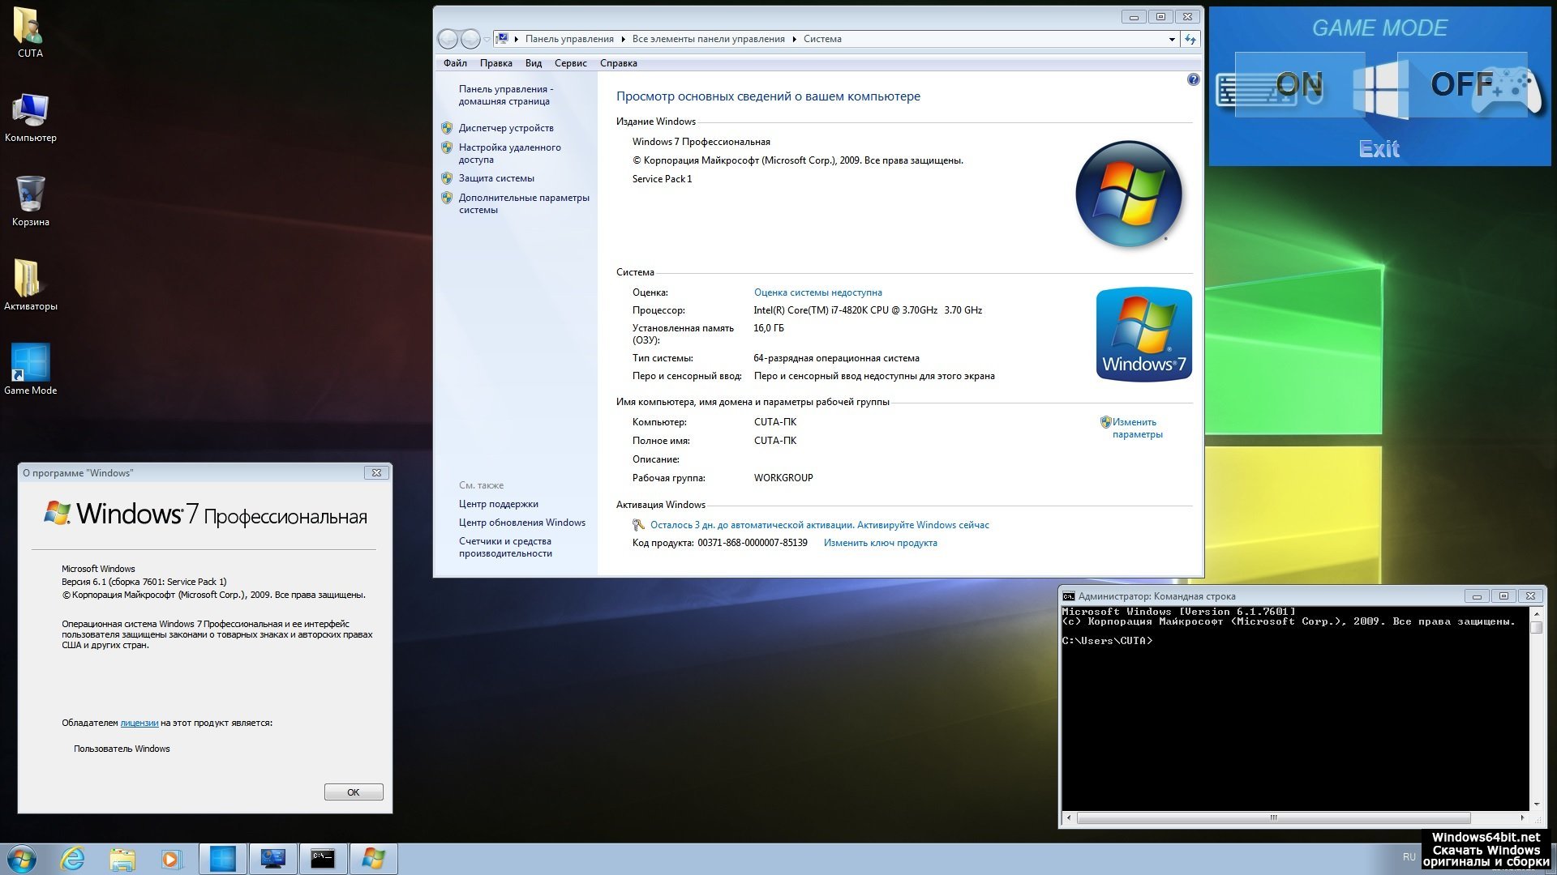Click the help question mark icon
Viewport: 1557px width, 875px height.
[x=1193, y=79]
